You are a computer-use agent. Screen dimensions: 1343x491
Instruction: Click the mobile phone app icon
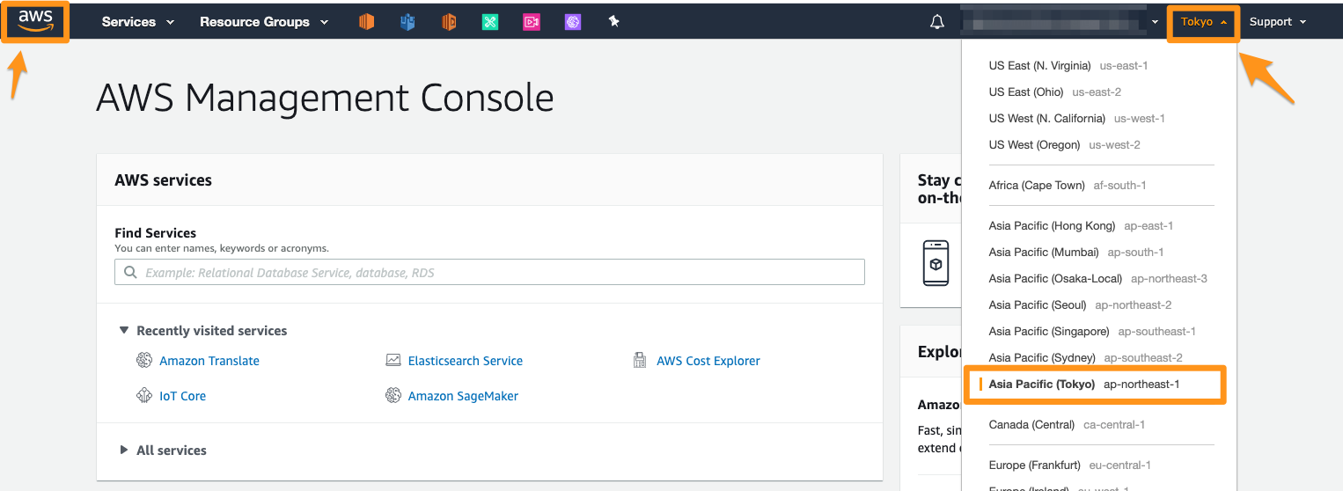click(936, 262)
